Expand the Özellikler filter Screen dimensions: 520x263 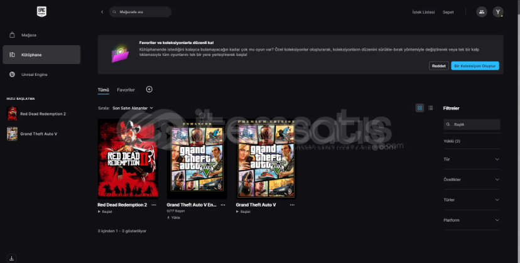(x=471, y=180)
